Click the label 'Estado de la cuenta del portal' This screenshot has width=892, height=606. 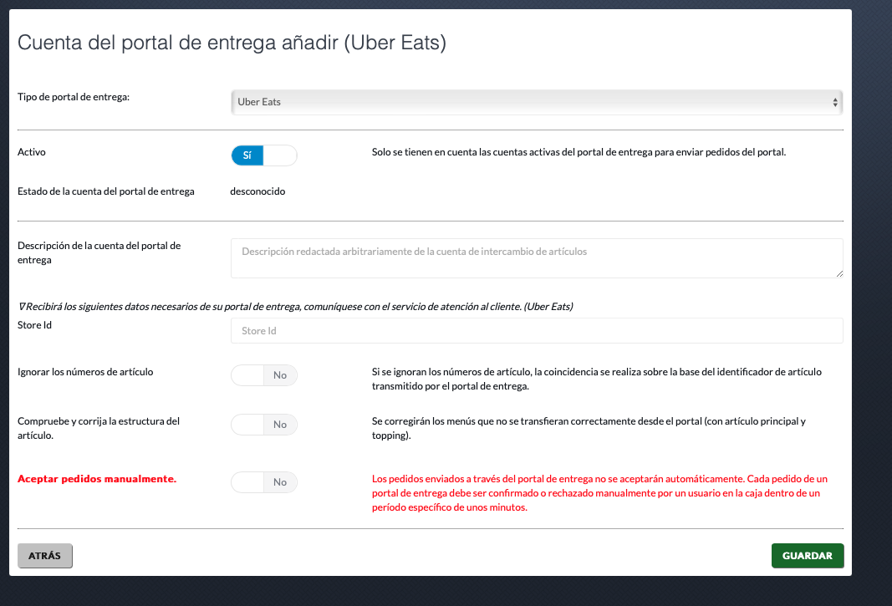(106, 191)
